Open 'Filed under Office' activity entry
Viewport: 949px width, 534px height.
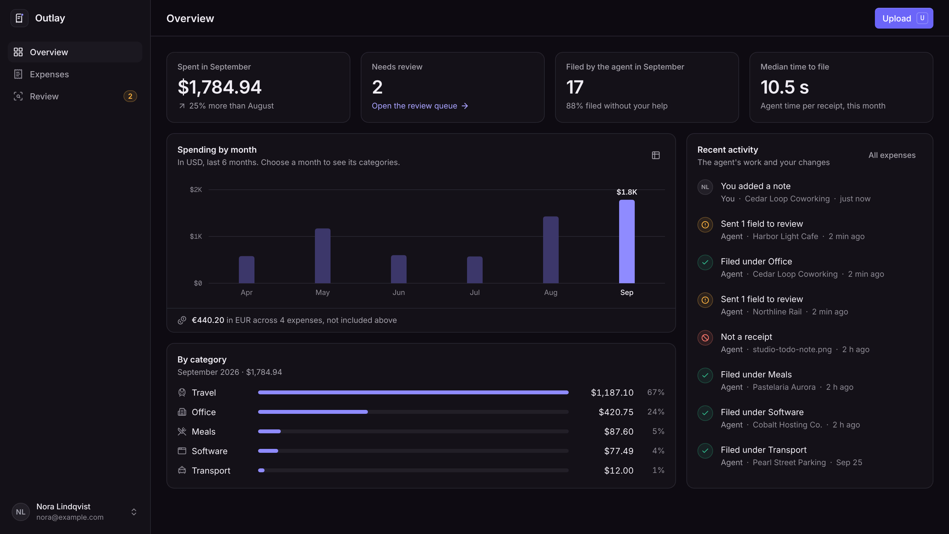coord(809,267)
